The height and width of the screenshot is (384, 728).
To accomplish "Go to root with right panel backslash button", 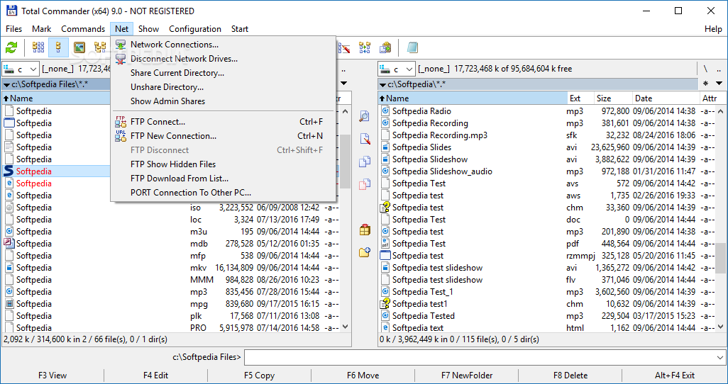I will click(705, 69).
